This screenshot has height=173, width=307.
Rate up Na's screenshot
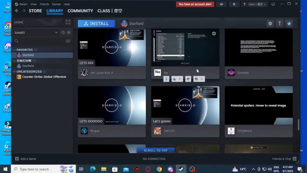(177, 79)
